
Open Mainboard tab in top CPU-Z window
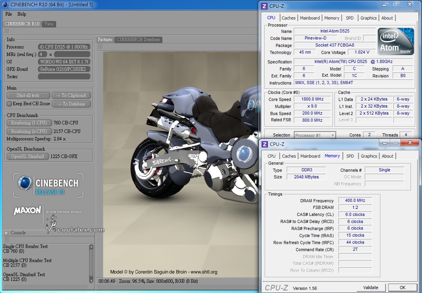tap(310, 18)
